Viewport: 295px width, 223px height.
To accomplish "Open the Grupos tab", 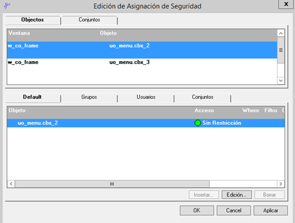I will point(89,97).
